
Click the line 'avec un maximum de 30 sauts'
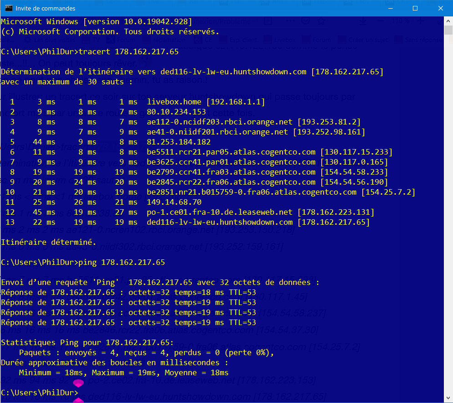pyautogui.click(x=67, y=82)
